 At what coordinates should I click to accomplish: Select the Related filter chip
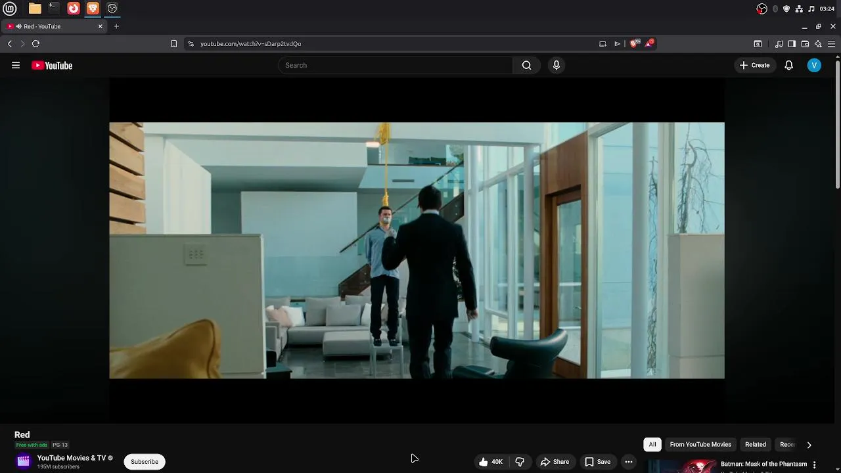756,444
